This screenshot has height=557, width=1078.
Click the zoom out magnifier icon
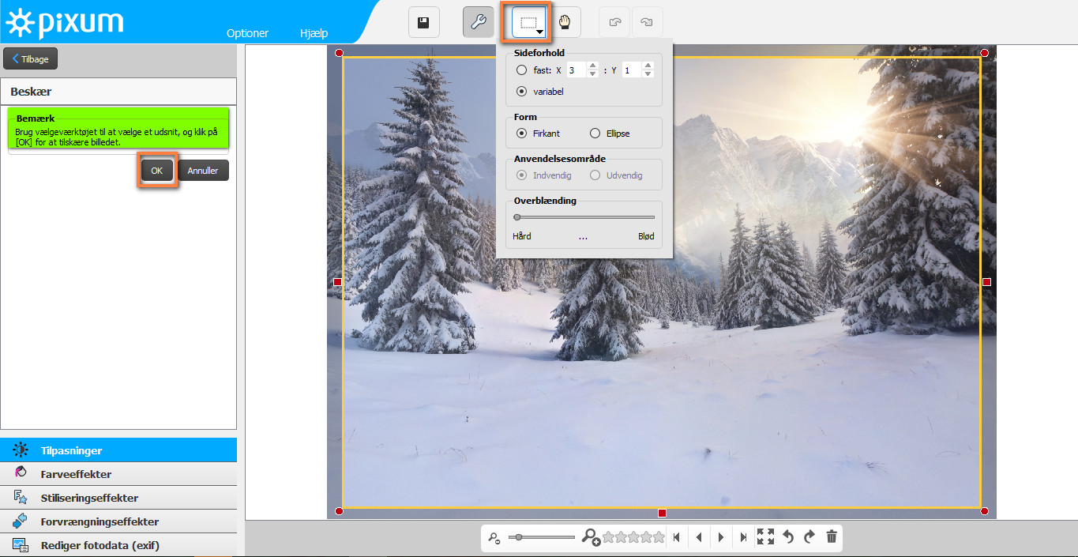[x=494, y=538]
